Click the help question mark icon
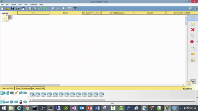This screenshot has width=198, height=111. tap(196, 9)
